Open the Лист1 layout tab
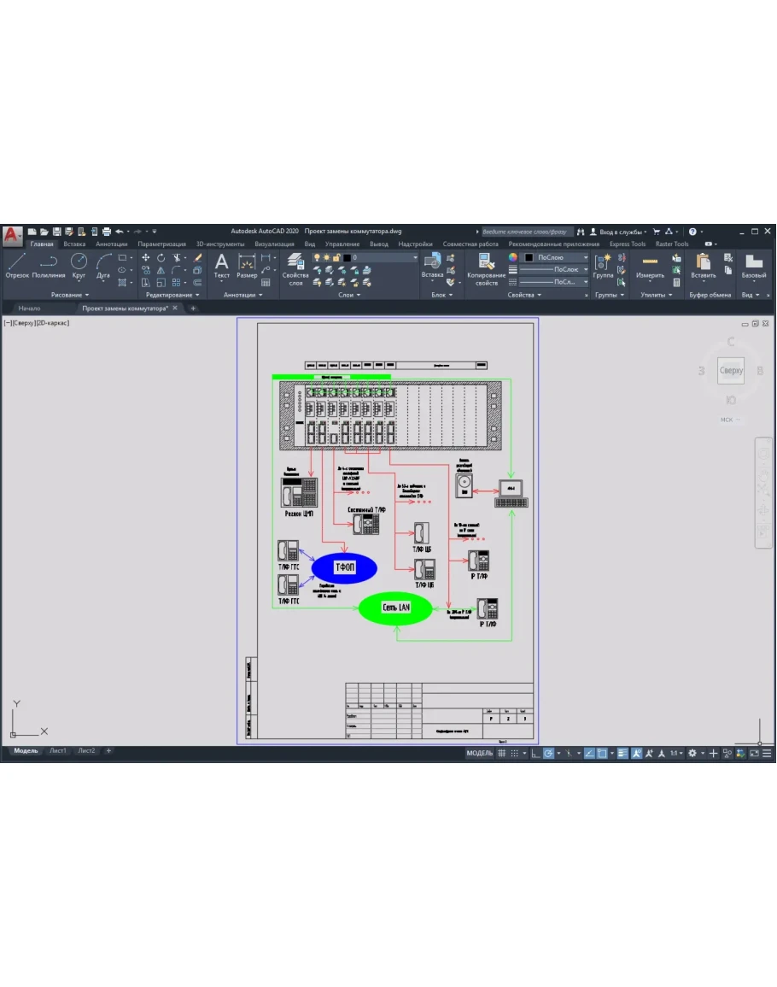This screenshot has height=987, width=777. tap(58, 751)
